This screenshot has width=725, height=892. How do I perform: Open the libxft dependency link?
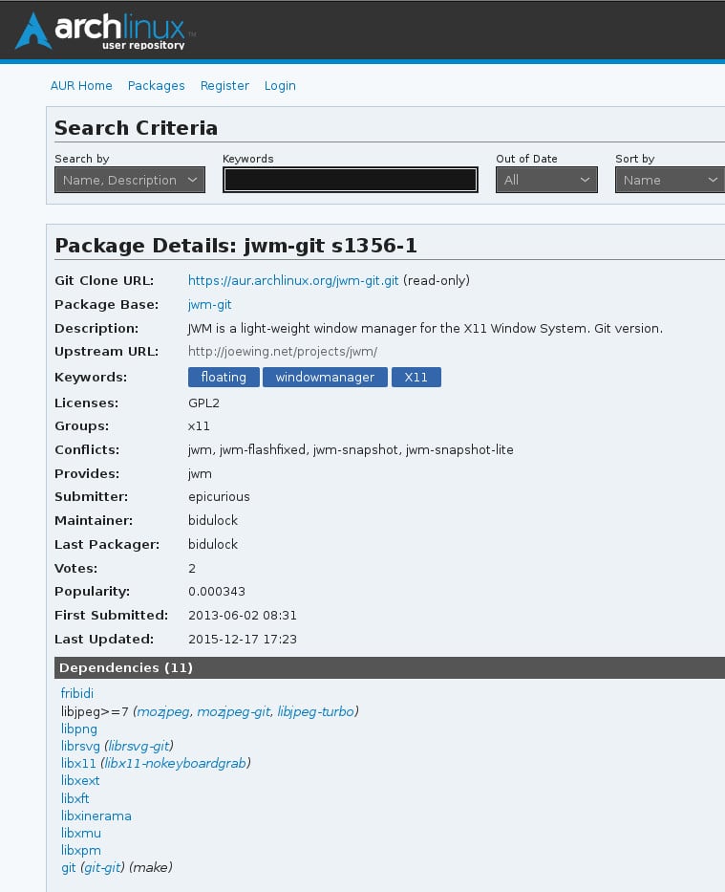tap(75, 798)
